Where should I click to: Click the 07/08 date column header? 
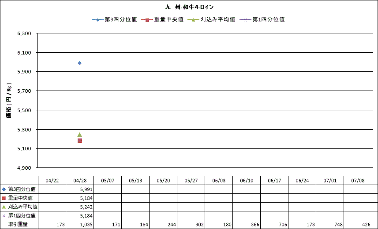point(358,181)
